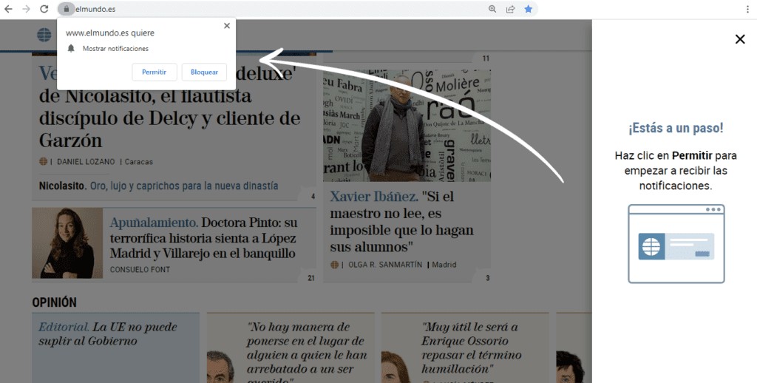Image resolution: width=757 pixels, height=383 pixels.
Task: Open comments count 4 on Nicolasito article
Action: (313, 197)
